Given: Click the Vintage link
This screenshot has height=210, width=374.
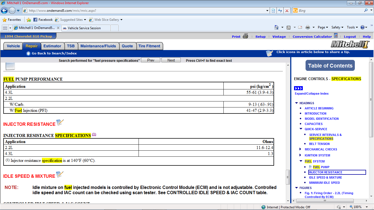Looking at the screenshot, I should [279, 37].
